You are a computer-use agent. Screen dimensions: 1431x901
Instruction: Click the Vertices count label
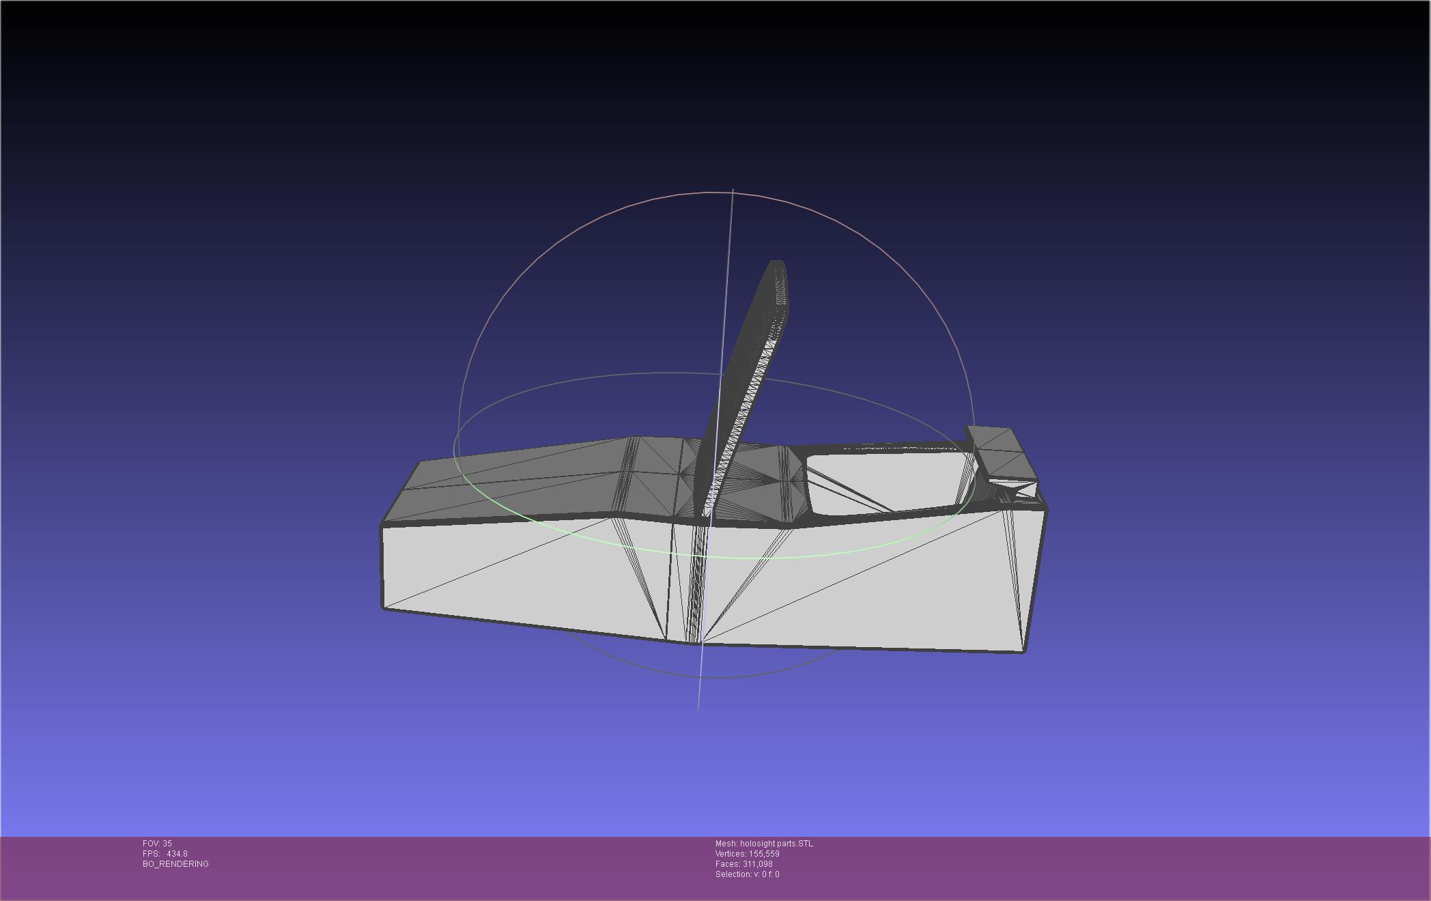pyautogui.click(x=747, y=854)
